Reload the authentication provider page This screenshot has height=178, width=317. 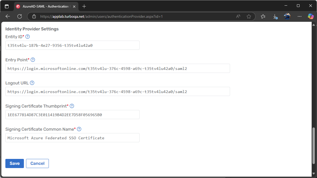pyautogui.click(x=19, y=16)
